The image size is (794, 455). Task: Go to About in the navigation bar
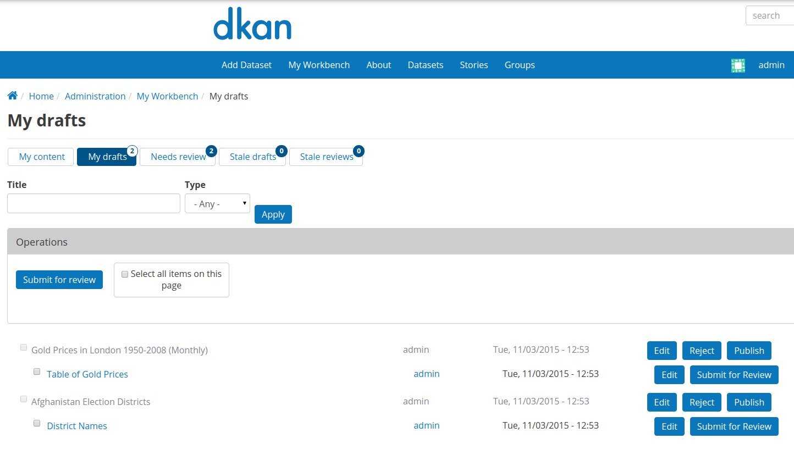(379, 65)
